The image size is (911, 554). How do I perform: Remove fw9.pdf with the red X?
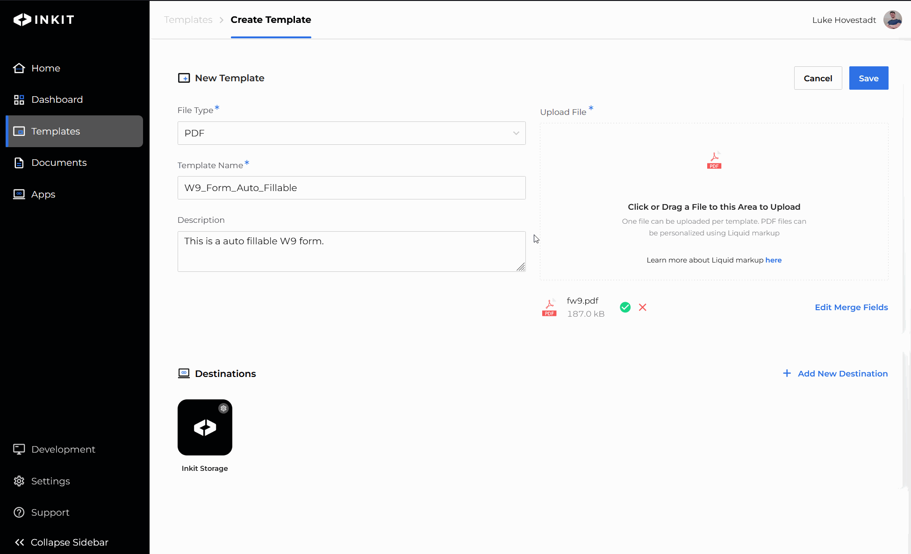643,307
